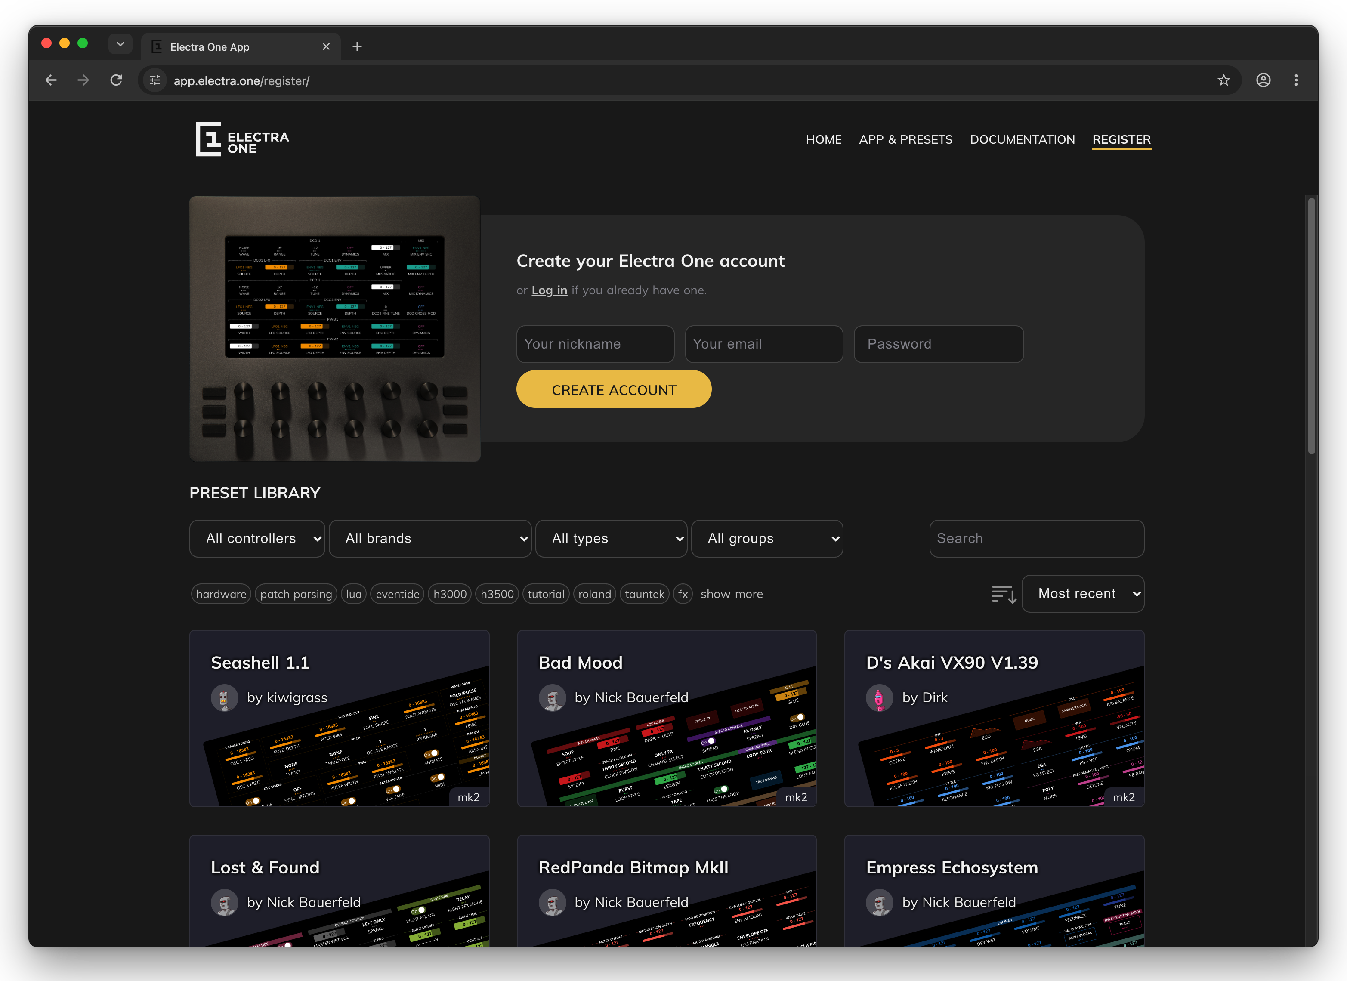Image resolution: width=1347 pixels, height=981 pixels.
Task: Reload the page
Action: [116, 80]
